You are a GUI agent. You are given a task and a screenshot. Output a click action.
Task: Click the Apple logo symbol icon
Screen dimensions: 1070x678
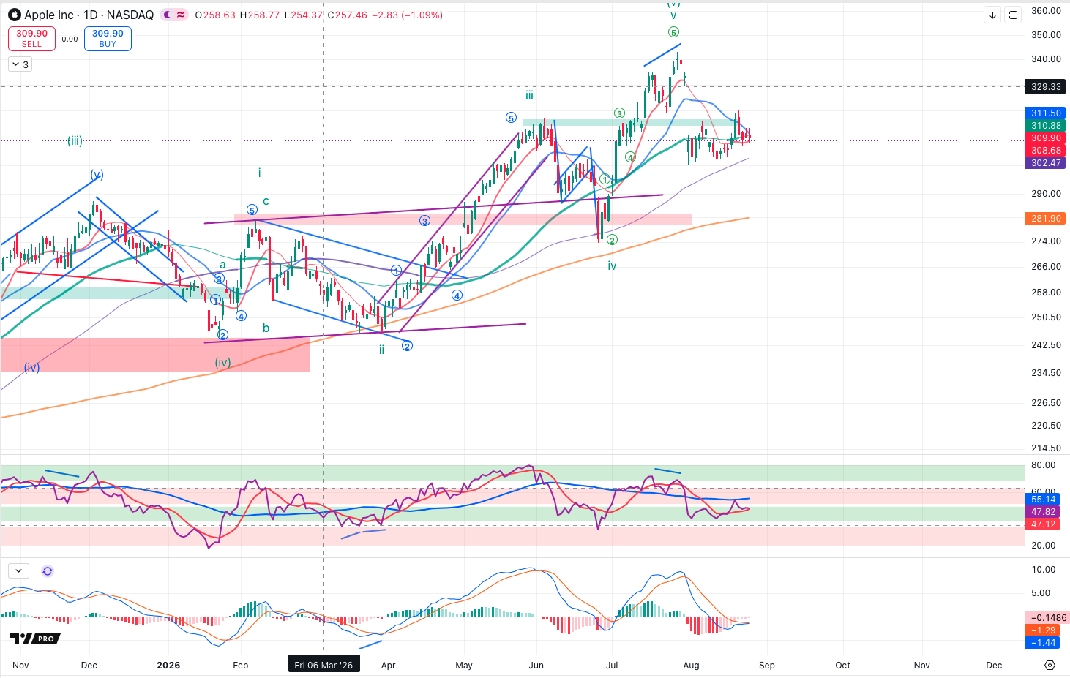click(14, 15)
